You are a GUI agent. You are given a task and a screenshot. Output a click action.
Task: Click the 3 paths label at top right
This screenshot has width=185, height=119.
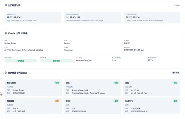(177, 5)
